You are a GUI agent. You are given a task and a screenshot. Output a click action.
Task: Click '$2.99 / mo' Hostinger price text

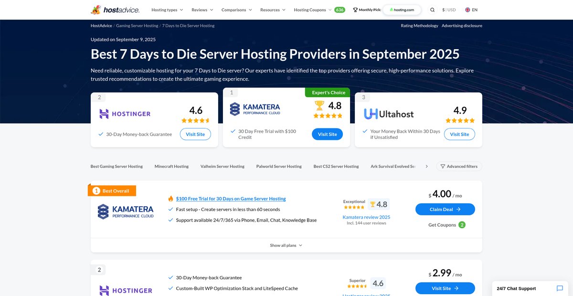point(445,274)
